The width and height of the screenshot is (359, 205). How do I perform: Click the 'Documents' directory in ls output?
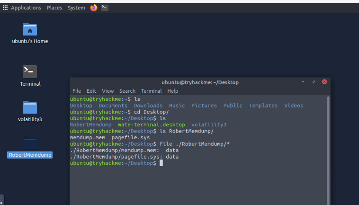click(113, 106)
